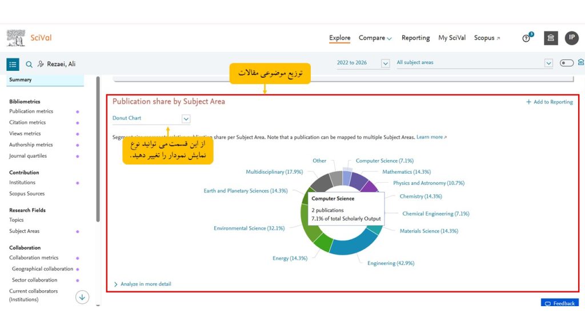Click the dark gray Multidisciplinary donut segment
This screenshot has width=585, height=329.
click(x=322, y=182)
